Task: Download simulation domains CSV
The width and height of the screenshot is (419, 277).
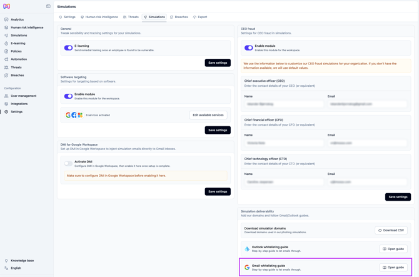Action: pos(391,230)
